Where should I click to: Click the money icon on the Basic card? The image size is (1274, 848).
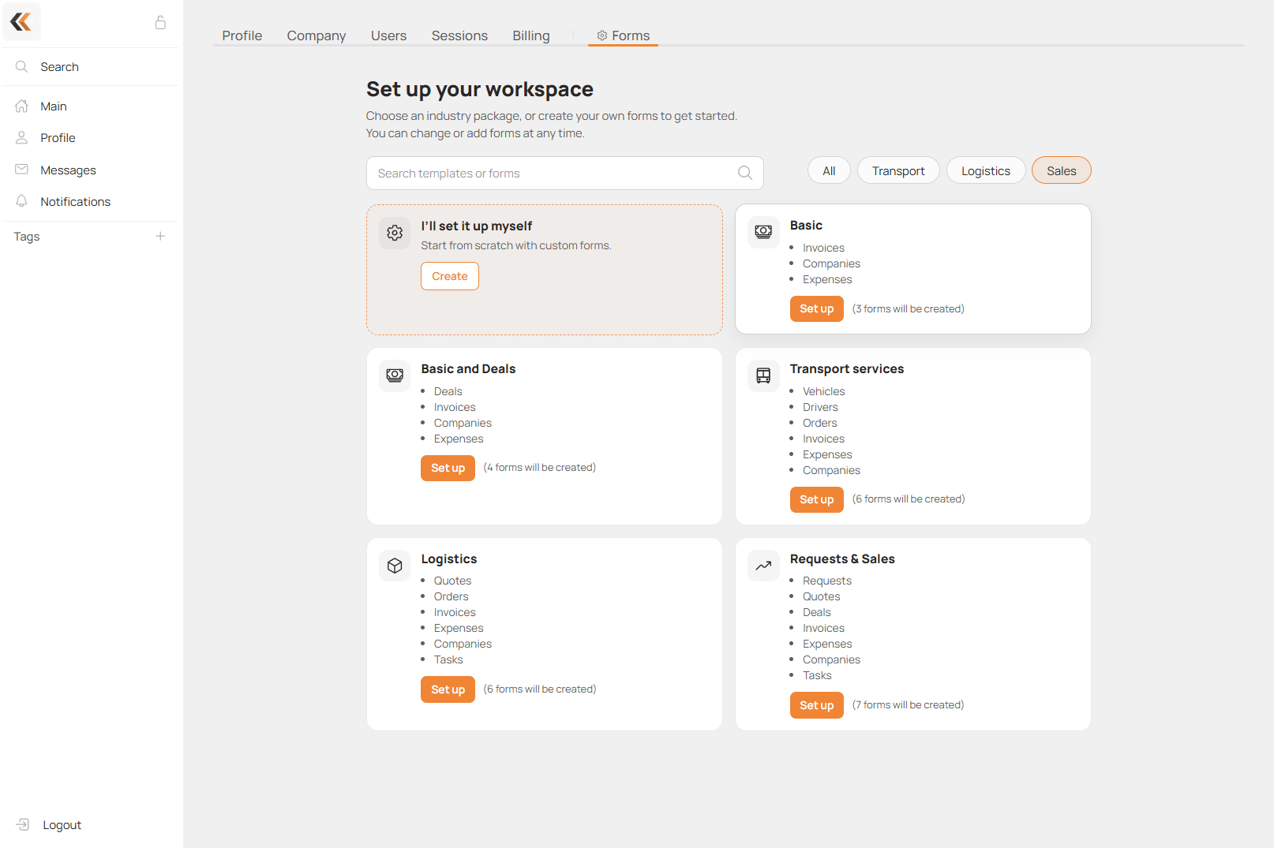(x=763, y=231)
